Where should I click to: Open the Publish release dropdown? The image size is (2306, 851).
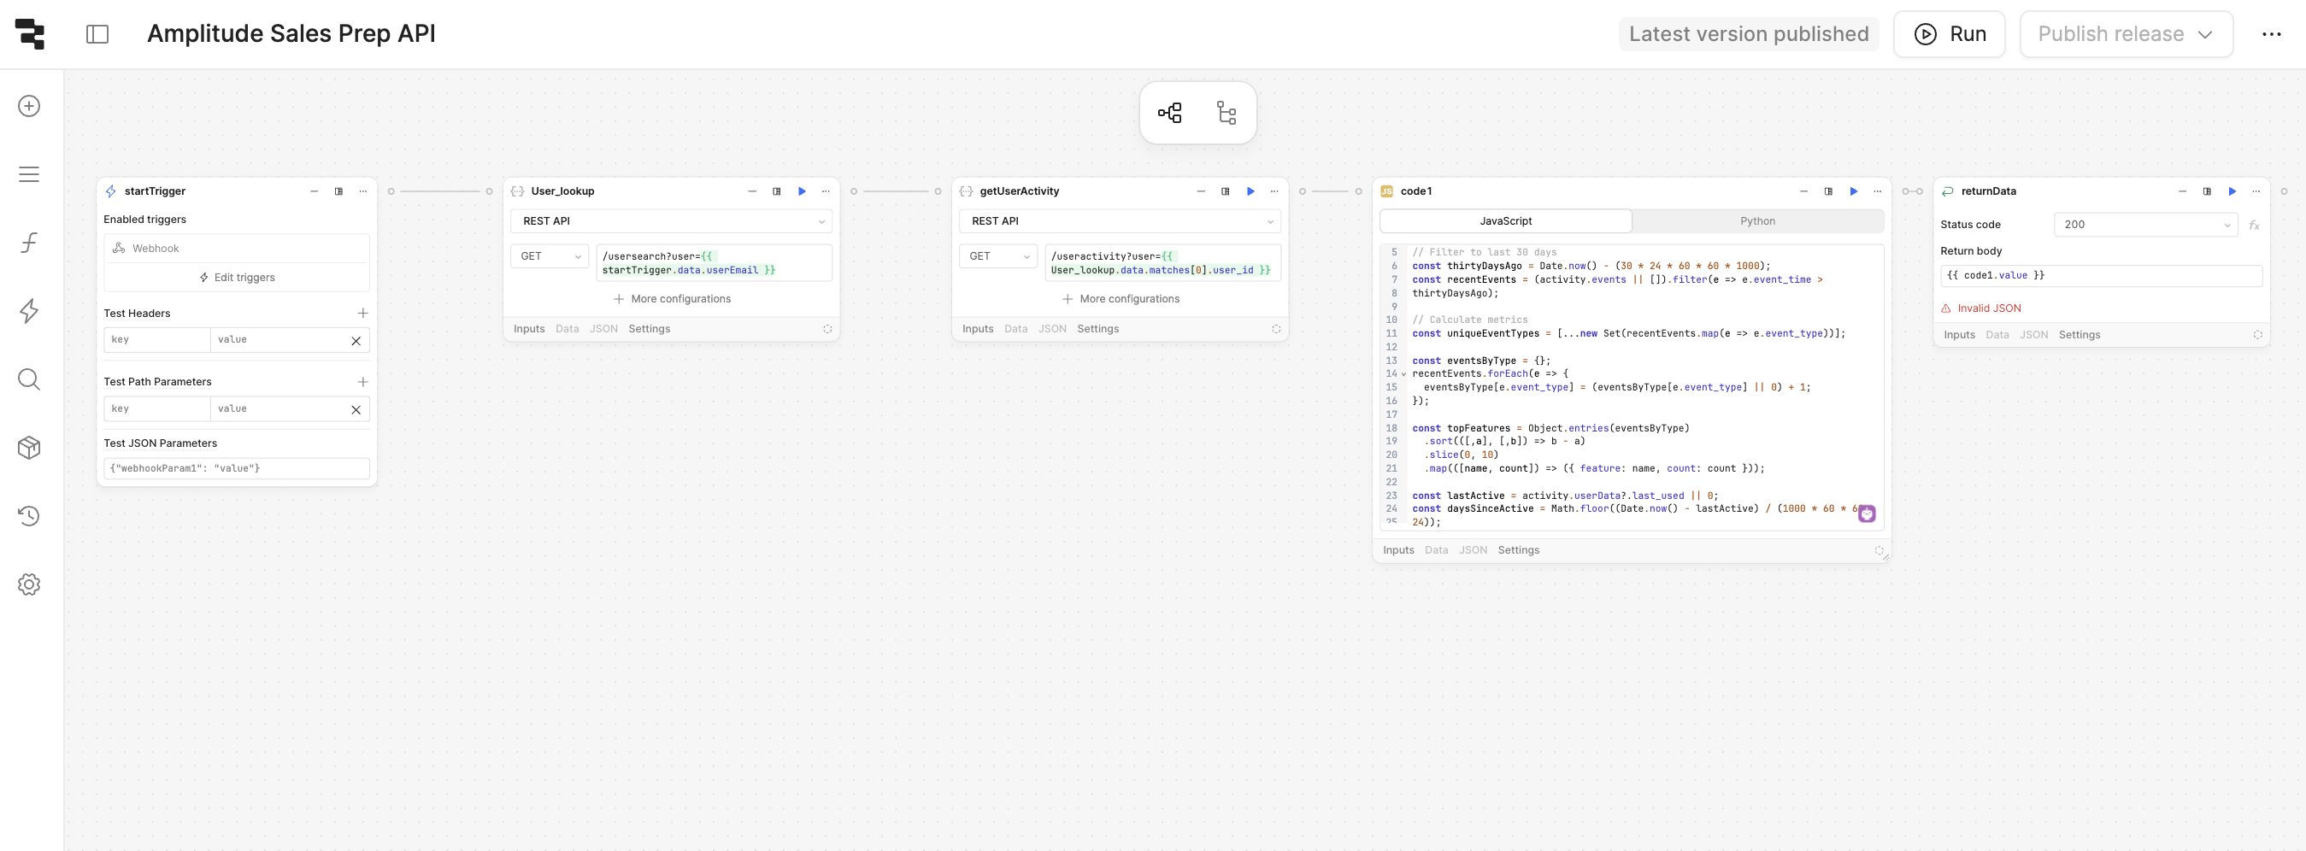2126,34
